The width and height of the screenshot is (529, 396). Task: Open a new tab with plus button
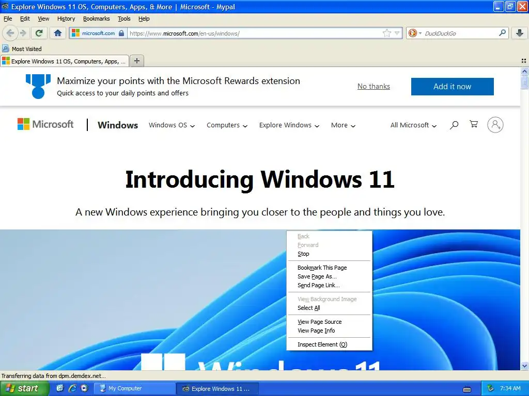pyautogui.click(x=136, y=61)
